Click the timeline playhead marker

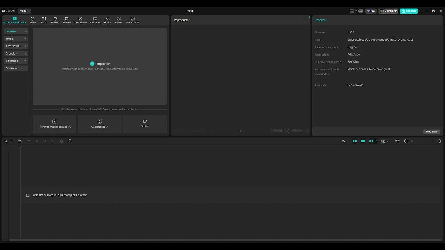tap(20, 147)
